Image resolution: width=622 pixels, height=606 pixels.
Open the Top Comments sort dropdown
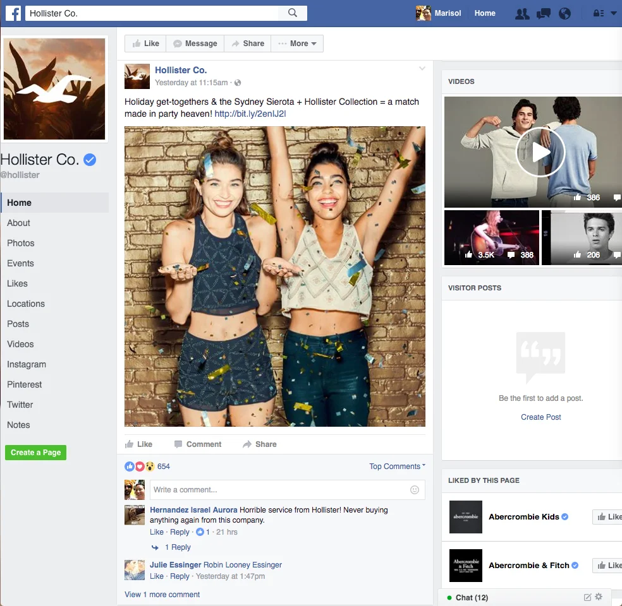pyautogui.click(x=397, y=466)
